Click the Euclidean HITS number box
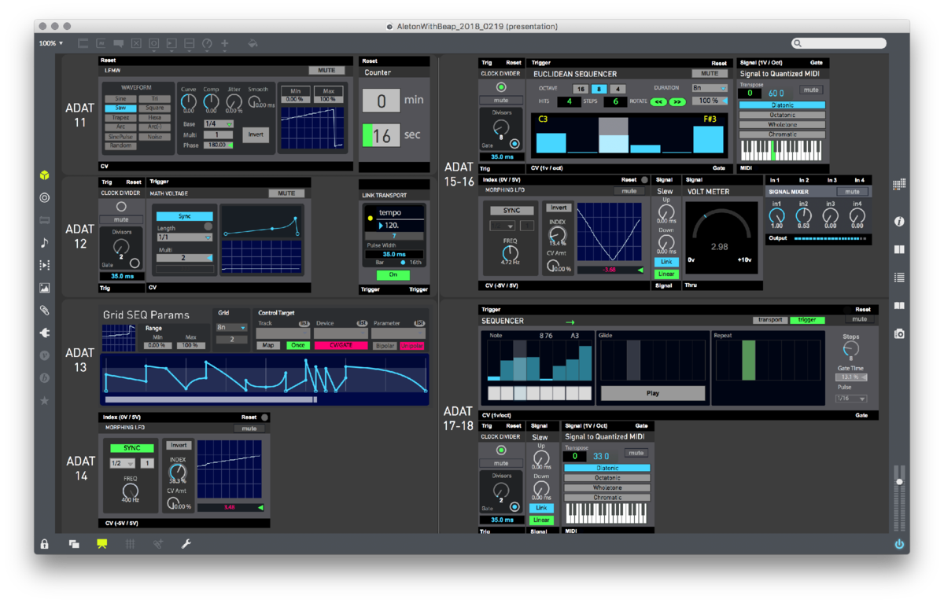Image resolution: width=944 pixels, height=603 pixels. (x=569, y=101)
